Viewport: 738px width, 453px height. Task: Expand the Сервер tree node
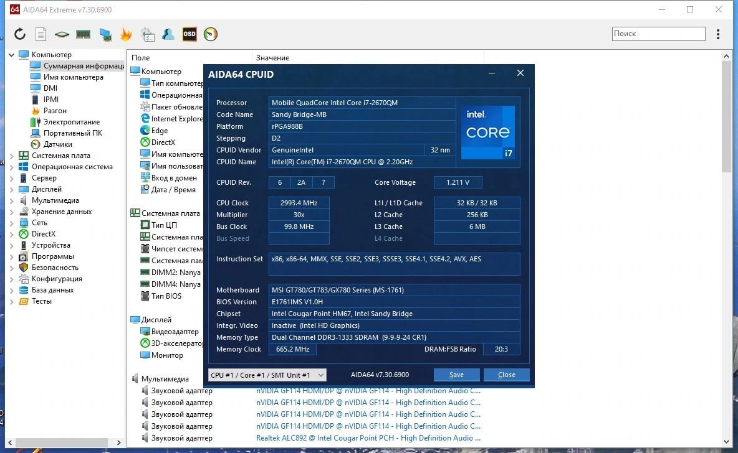[12, 178]
